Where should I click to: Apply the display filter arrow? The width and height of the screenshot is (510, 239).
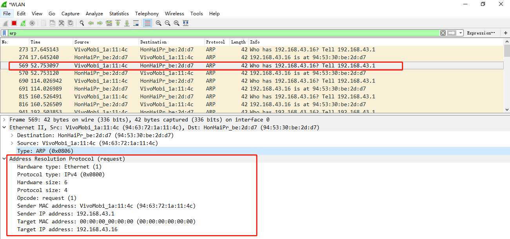click(452, 33)
